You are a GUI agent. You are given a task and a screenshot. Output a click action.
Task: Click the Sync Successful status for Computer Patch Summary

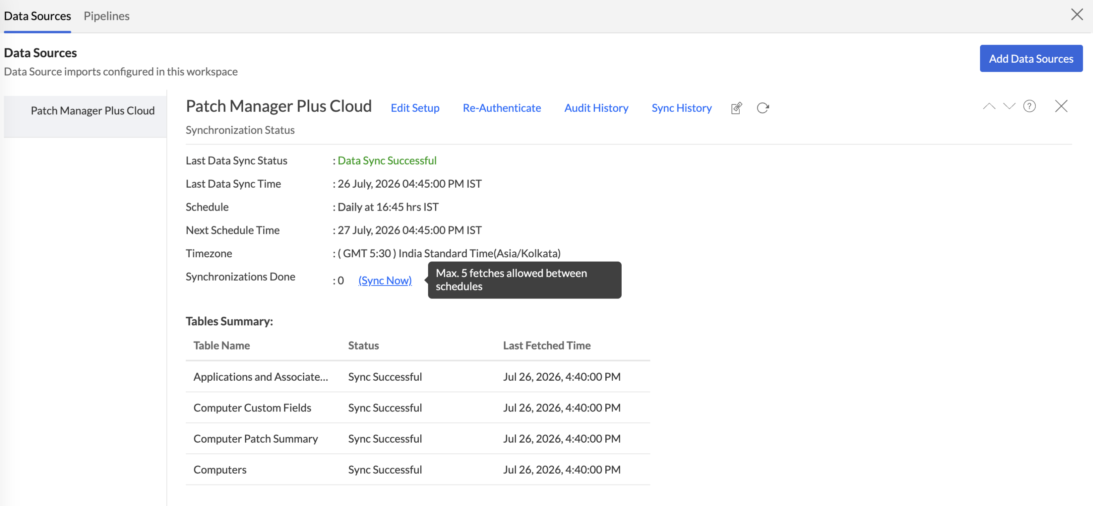click(x=385, y=439)
